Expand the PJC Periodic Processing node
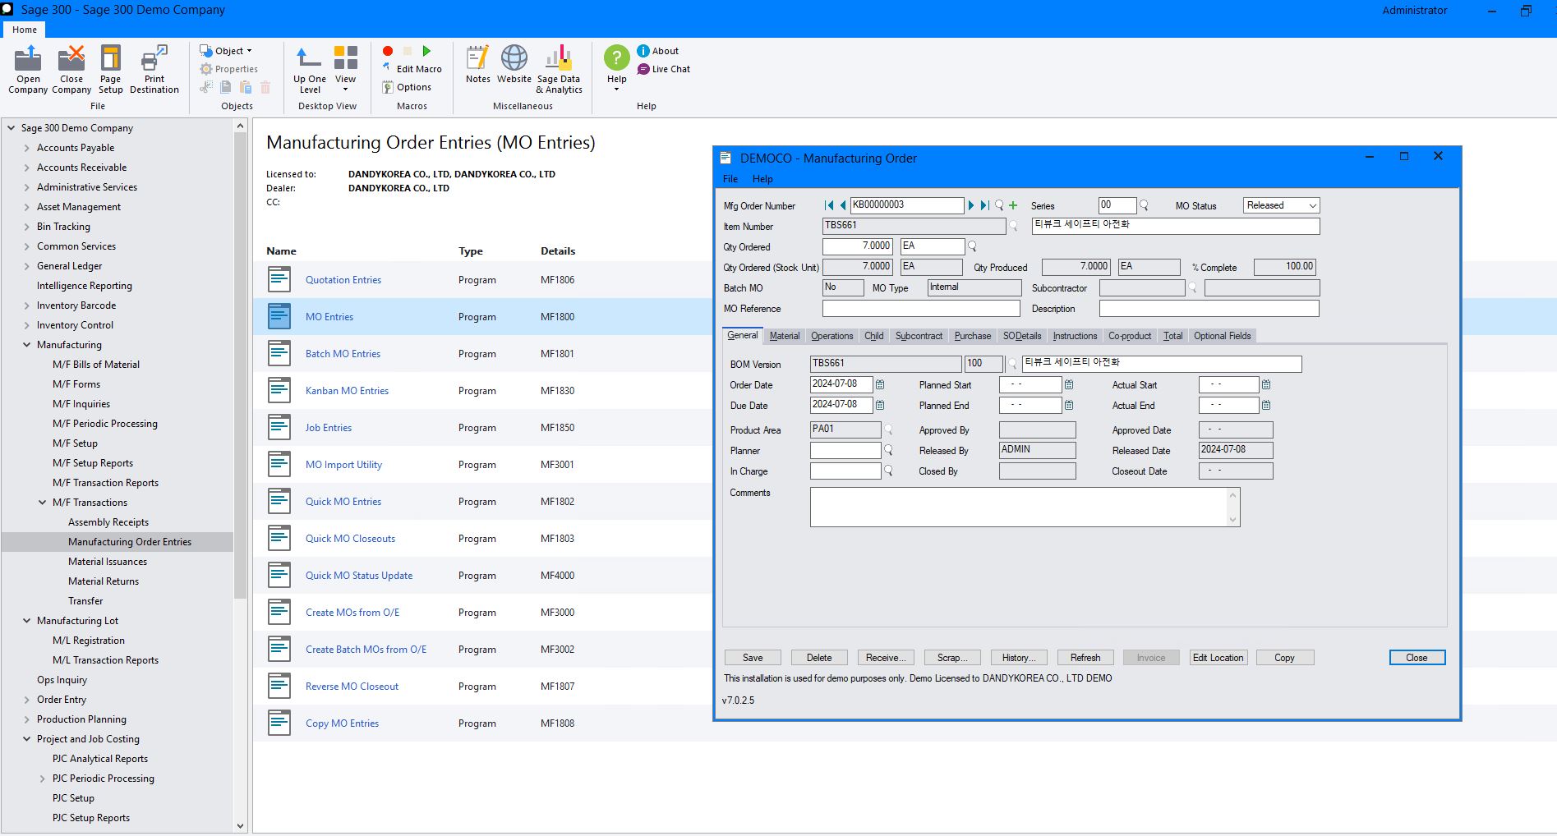This screenshot has height=836, width=1557. pos(43,779)
